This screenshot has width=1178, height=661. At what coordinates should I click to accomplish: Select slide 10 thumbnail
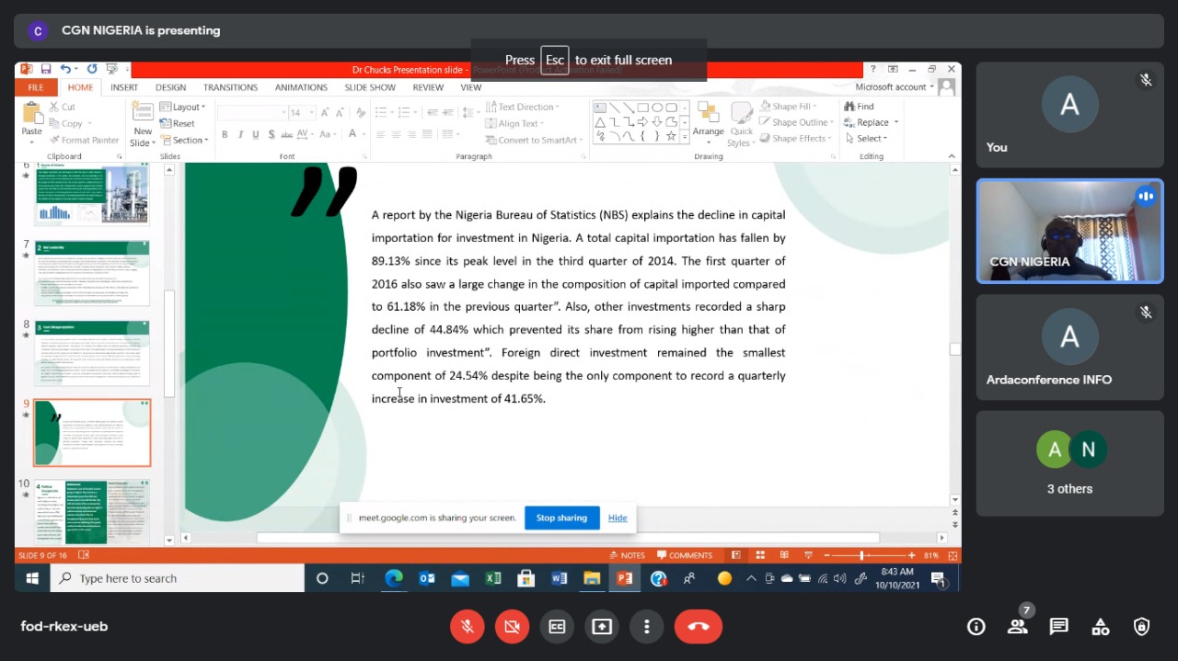tap(91, 511)
